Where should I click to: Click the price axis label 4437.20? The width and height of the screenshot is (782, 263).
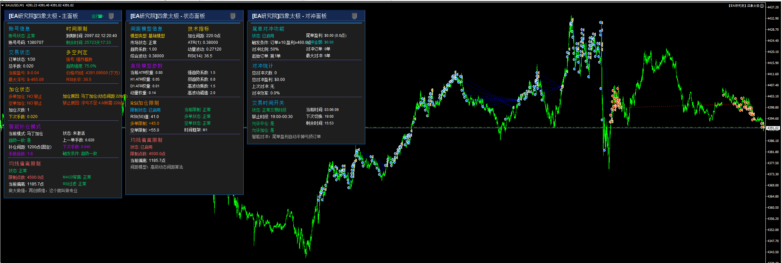pos(773,7)
